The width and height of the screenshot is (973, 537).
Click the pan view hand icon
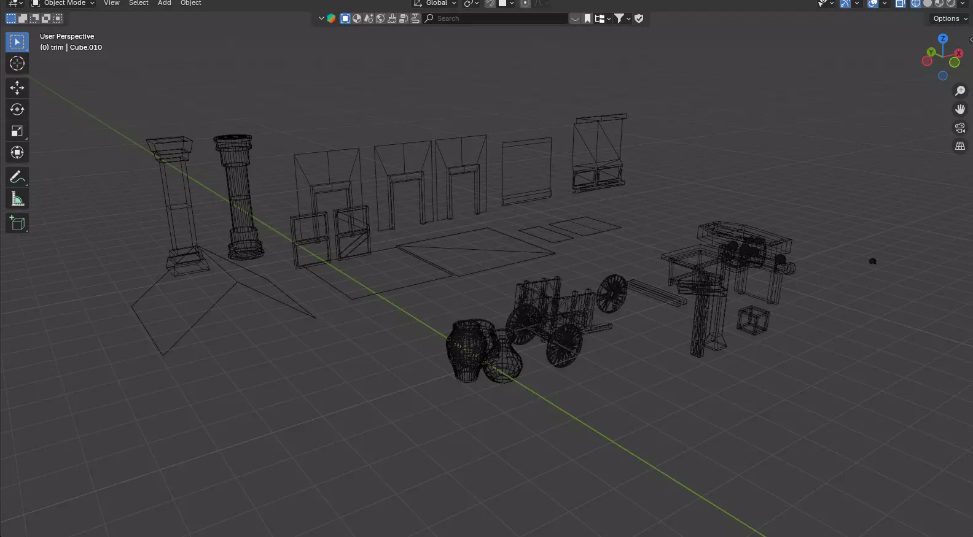960,109
